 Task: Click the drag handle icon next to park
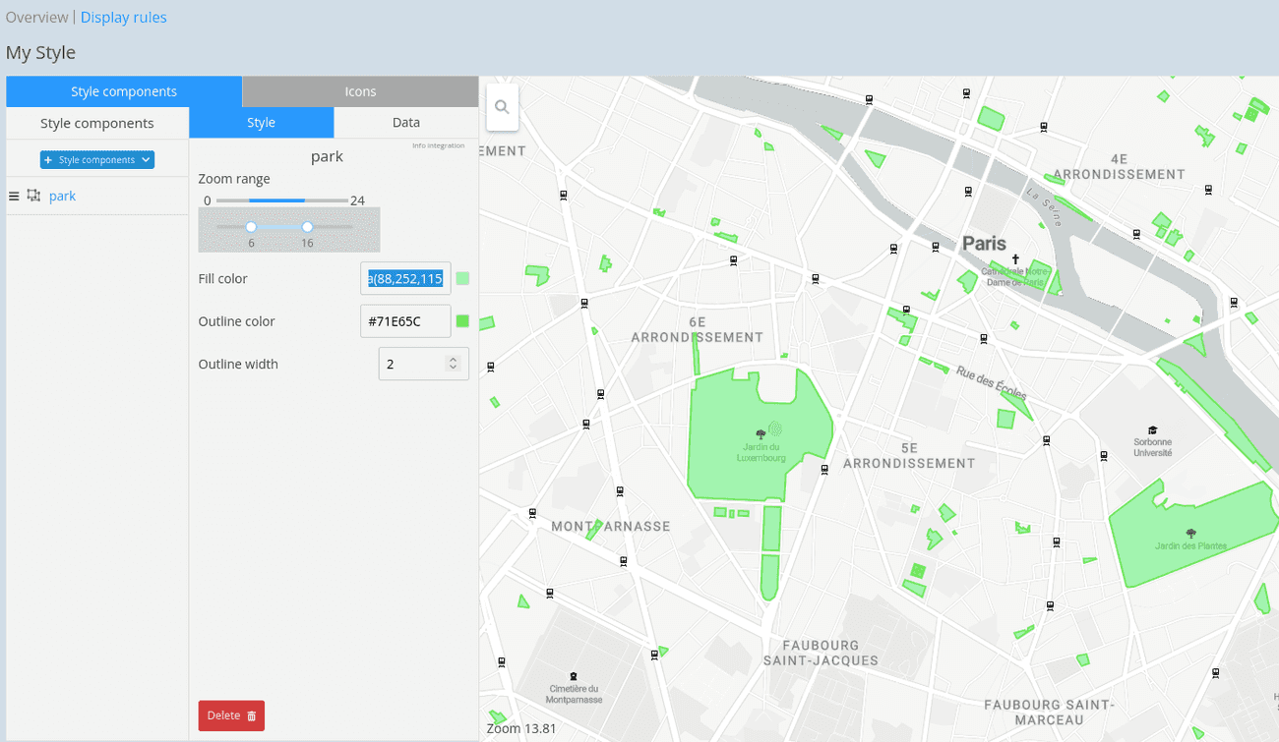(14, 195)
